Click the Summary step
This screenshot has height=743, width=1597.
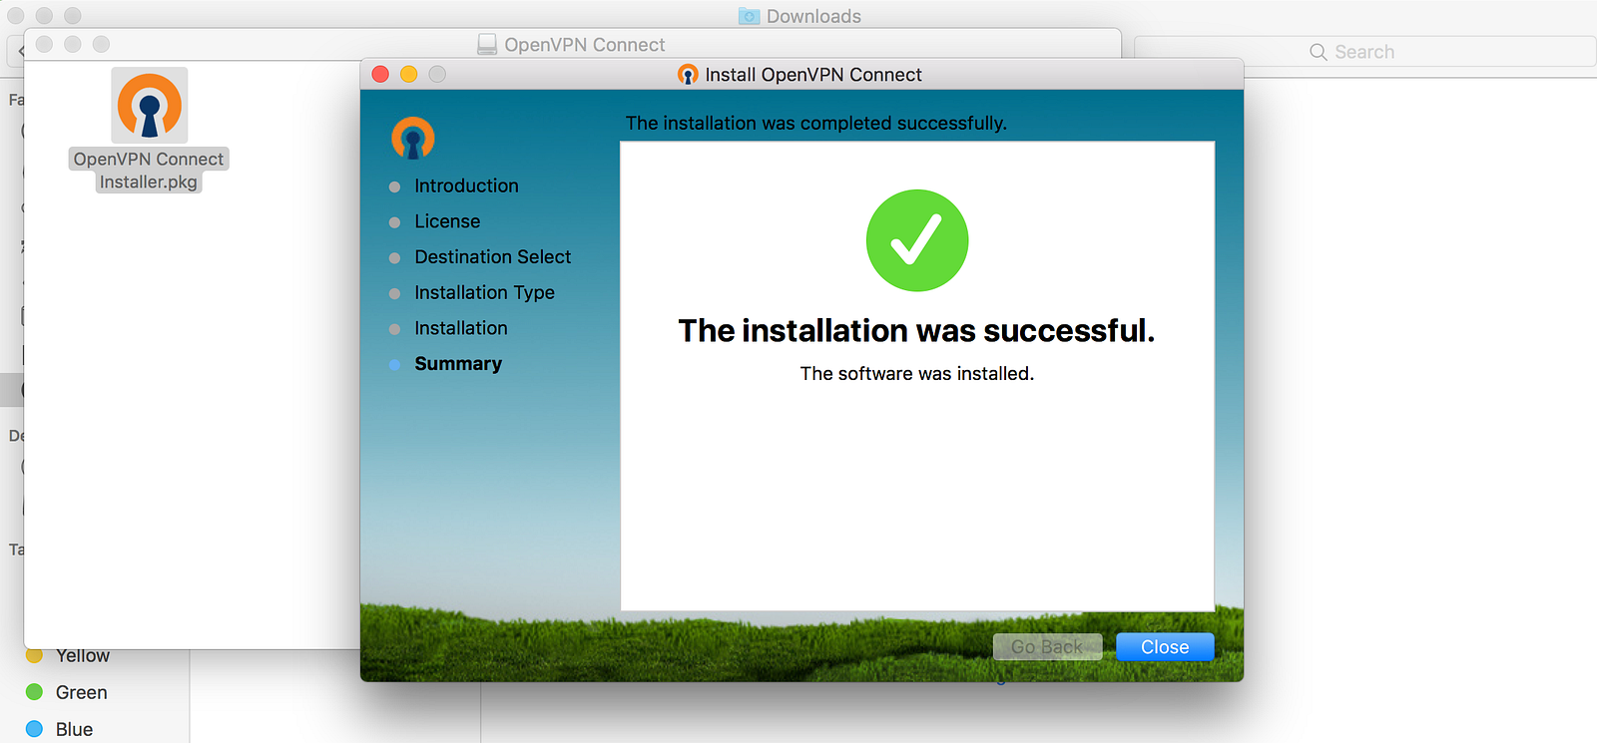coord(458,364)
